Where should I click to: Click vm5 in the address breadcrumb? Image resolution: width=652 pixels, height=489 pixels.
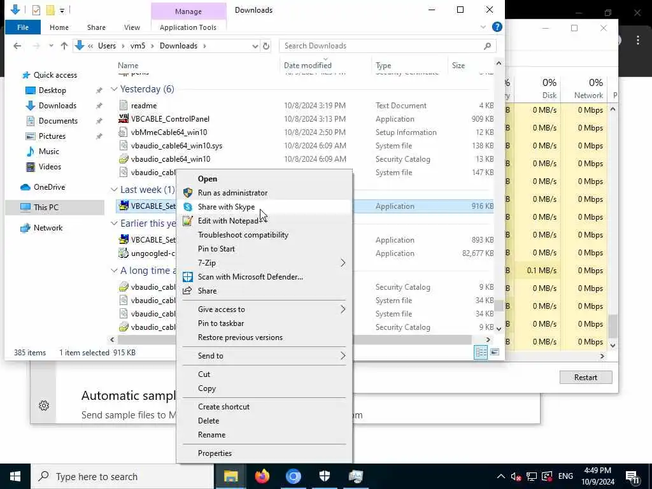coord(138,46)
